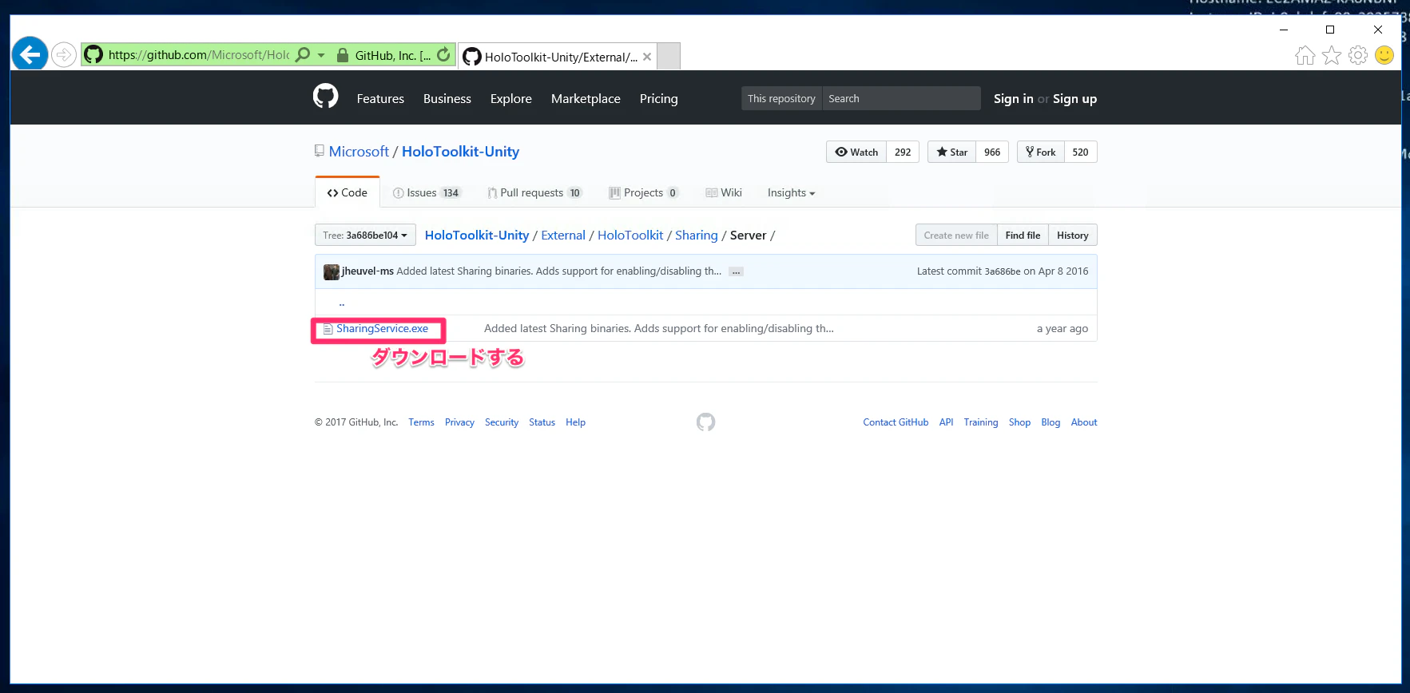Click the address bar search magnifier icon
This screenshot has width=1410, height=693.
point(303,55)
